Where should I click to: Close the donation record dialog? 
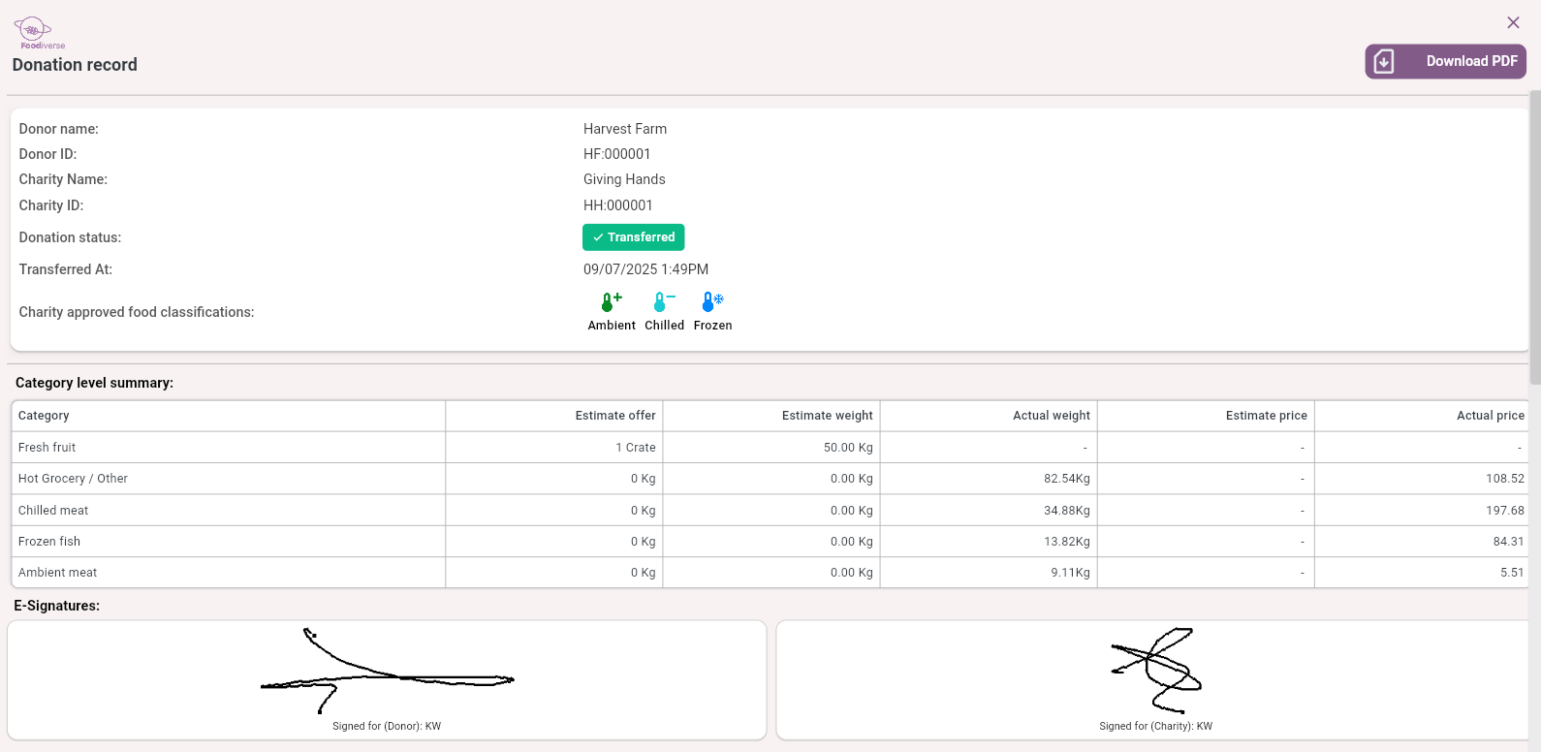coord(1513,22)
